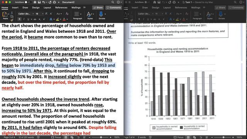Switch to Print Layout view in Document2

66,137
